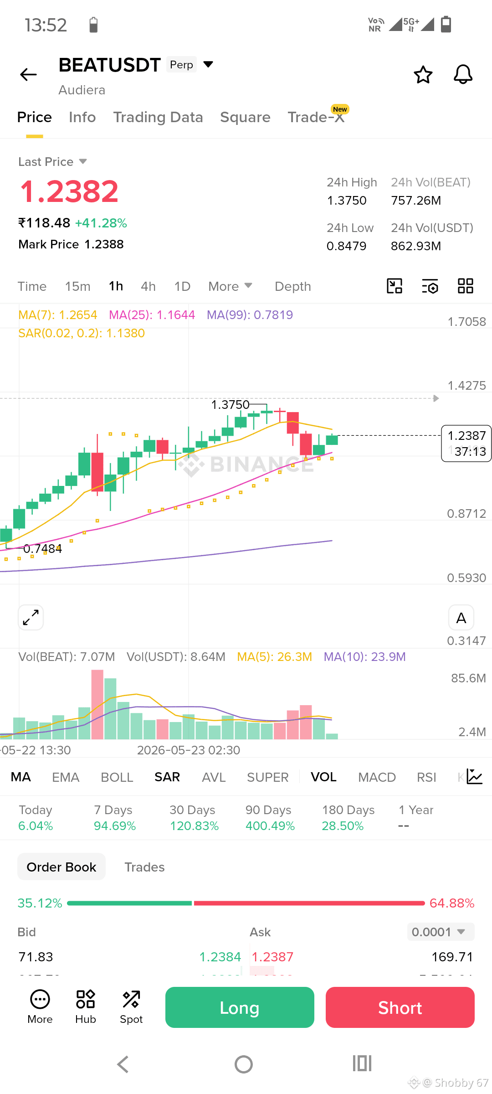Select the Time chart interval

pos(32,286)
